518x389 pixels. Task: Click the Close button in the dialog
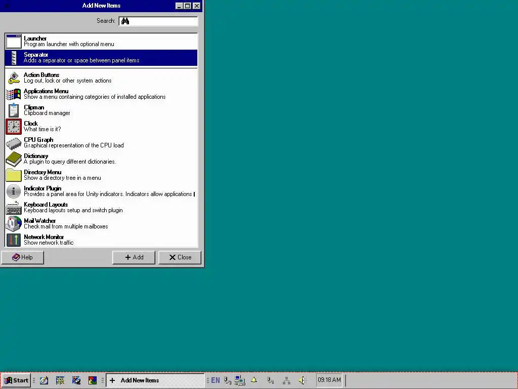(180, 257)
